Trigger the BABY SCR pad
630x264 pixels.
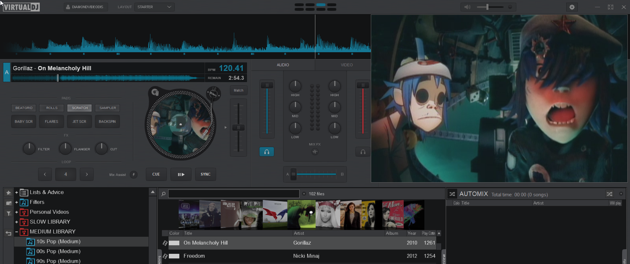pos(24,121)
